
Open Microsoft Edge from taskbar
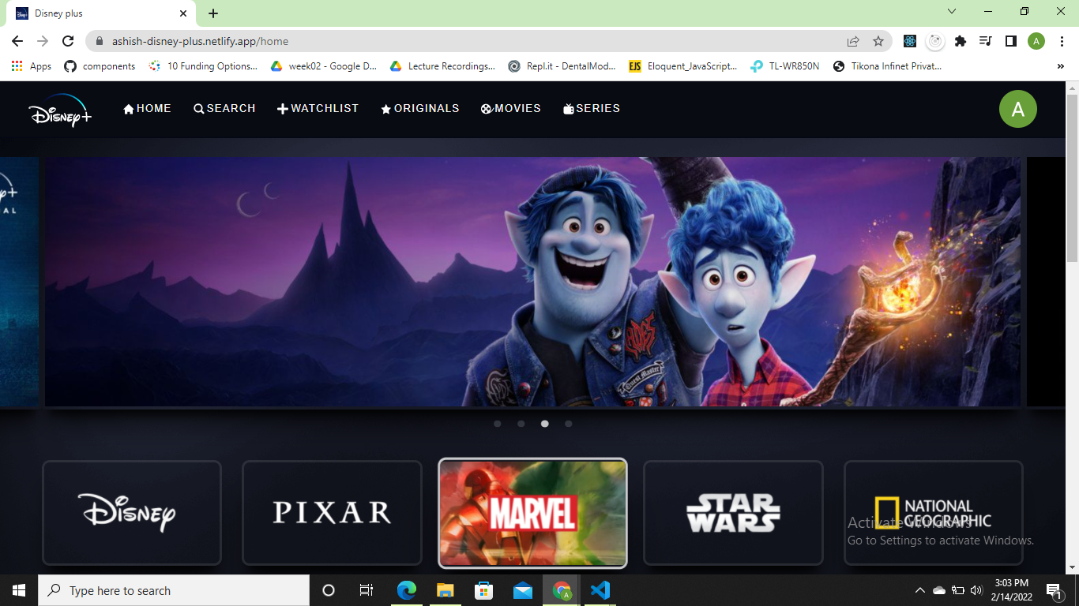406,590
